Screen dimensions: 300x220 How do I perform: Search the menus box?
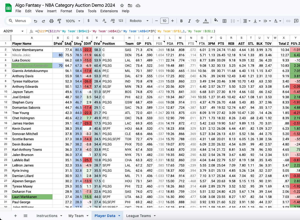click(19, 21)
